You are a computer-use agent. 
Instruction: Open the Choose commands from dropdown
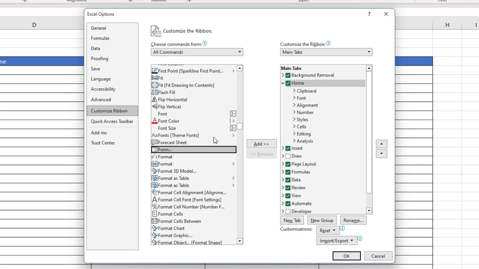(x=197, y=52)
